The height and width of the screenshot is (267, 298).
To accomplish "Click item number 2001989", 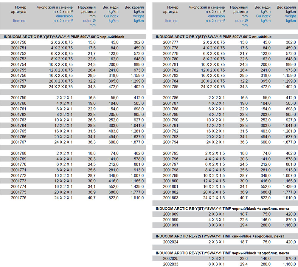I will pos(171,214).
